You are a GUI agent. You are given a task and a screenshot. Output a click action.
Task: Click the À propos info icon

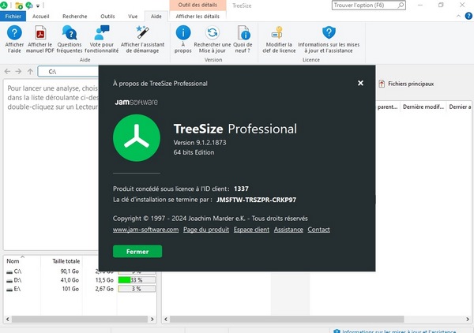pos(183,32)
